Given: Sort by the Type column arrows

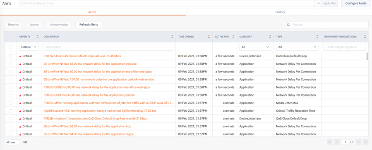Looking at the screenshot, I should 317,37.
